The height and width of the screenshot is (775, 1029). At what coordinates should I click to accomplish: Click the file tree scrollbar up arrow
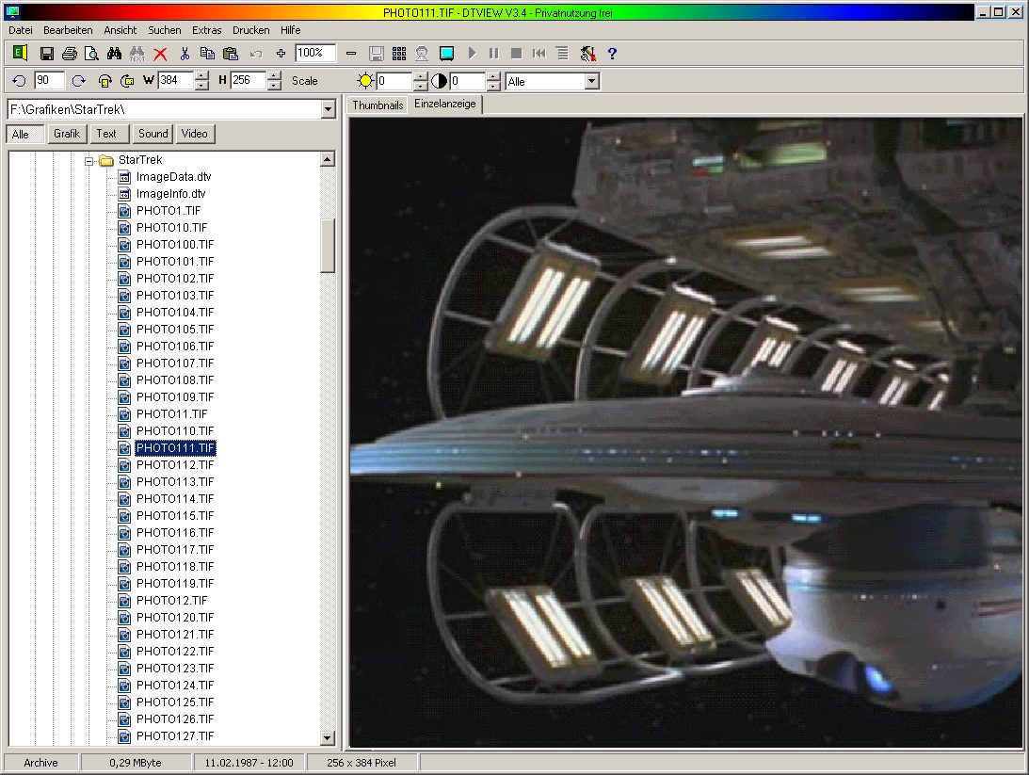click(328, 159)
